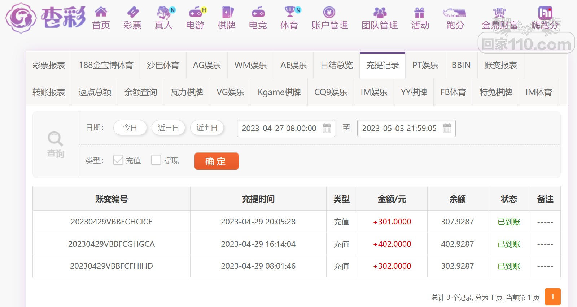Screen dimensions: 577x307
Task: Click the 杏彩 site logo
Action: click(x=45, y=18)
